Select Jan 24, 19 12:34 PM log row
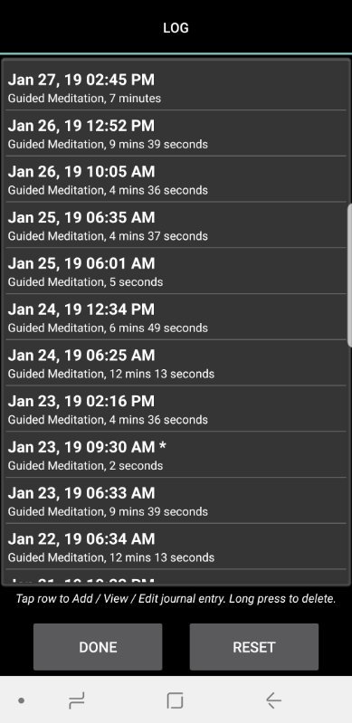The width and height of the screenshot is (352, 723). point(176,317)
